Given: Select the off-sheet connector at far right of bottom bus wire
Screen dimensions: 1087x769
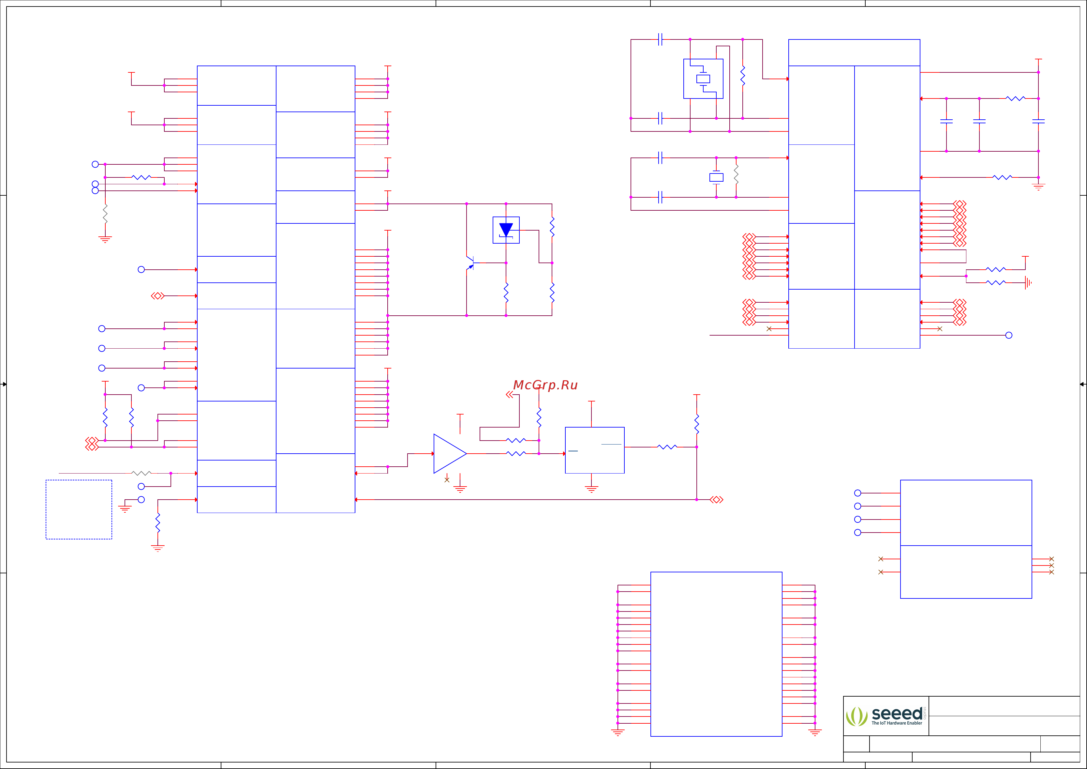Looking at the screenshot, I should 716,500.
